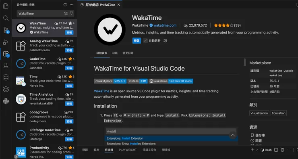298x159 pixels.
Task: Open the Python view icon
Action: tap(6, 101)
